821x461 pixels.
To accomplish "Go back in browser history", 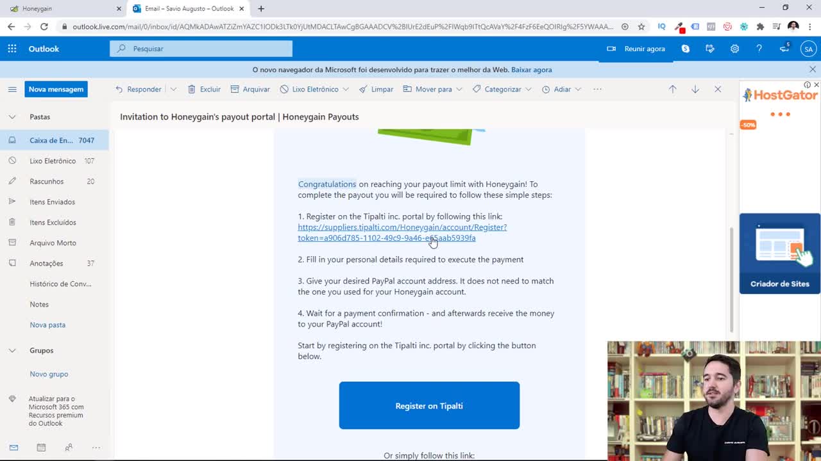I will pyautogui.click(x=11, y=26).
